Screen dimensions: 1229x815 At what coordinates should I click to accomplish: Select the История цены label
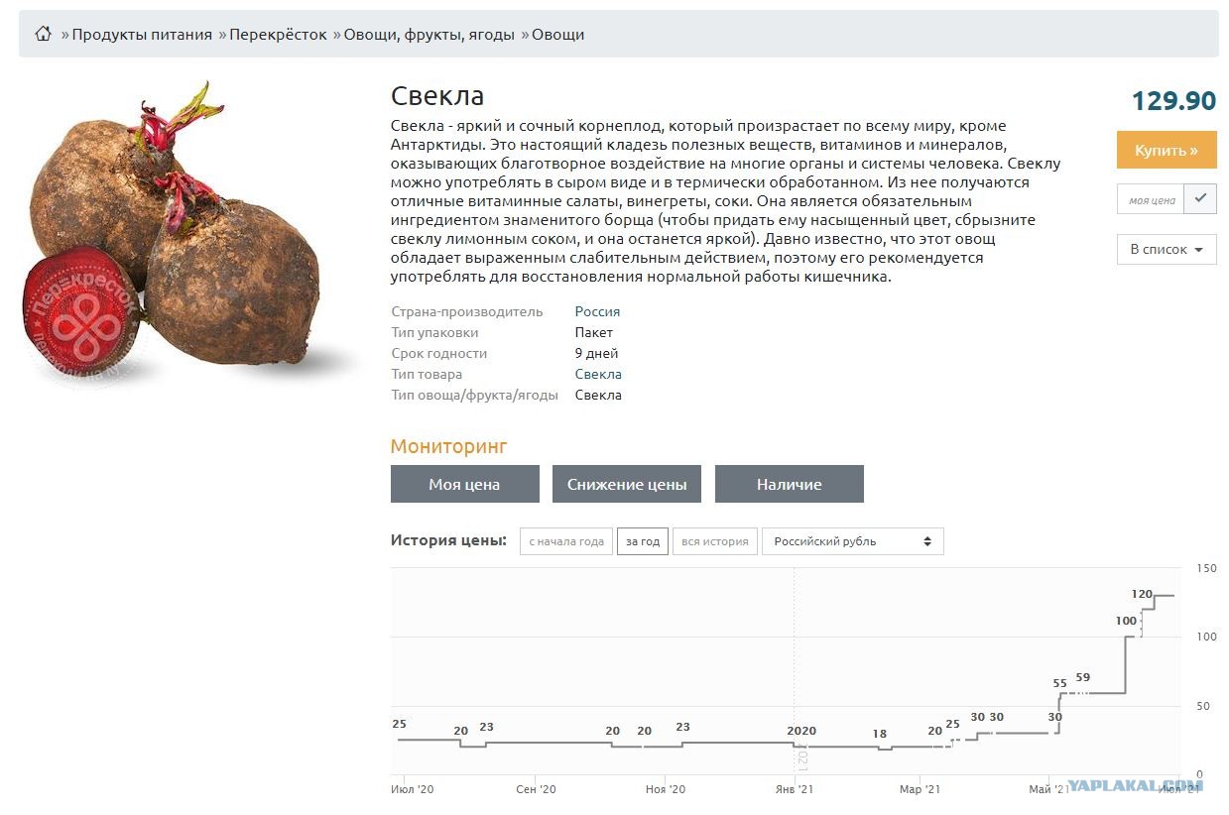(x=448, y=540)
